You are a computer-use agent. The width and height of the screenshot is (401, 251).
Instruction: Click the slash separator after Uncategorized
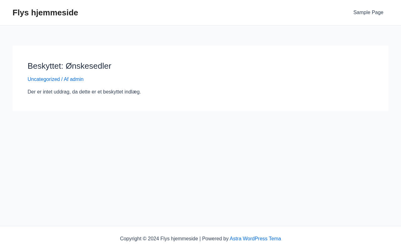click(x=62, y=79)
